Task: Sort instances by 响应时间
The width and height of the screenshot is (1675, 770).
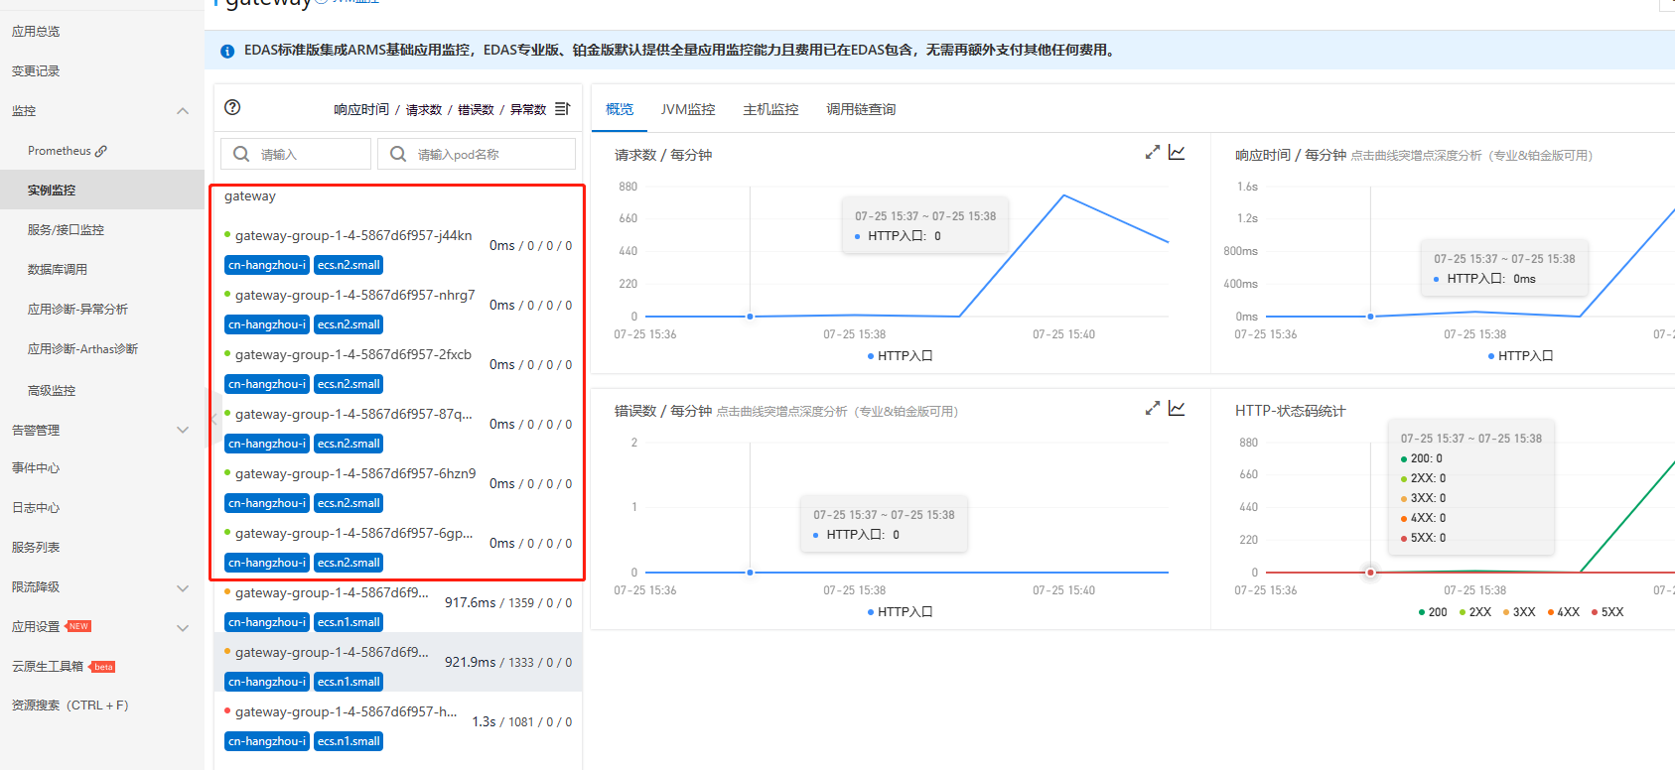Action: coord(361,110)
